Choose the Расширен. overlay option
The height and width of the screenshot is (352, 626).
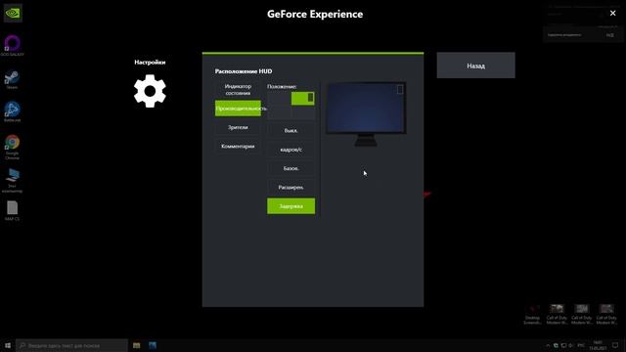point(291,187)
